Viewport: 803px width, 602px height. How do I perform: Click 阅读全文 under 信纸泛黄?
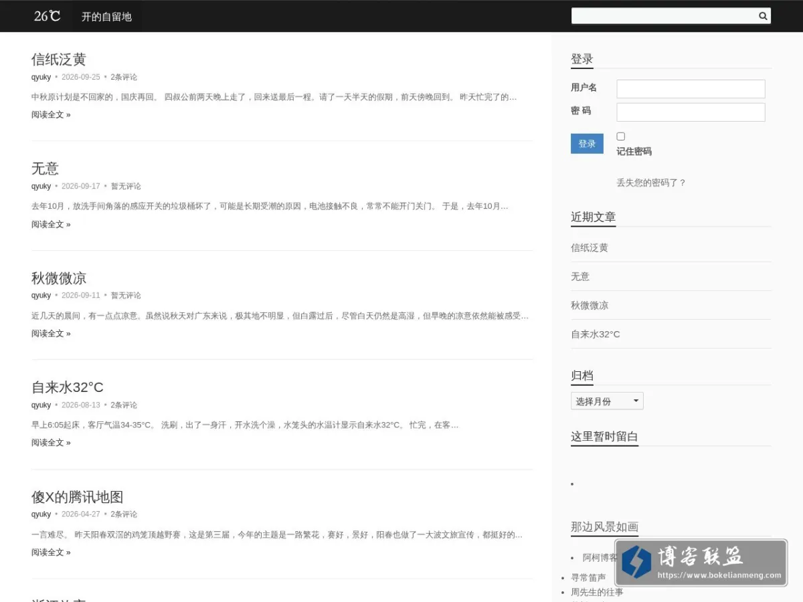[x=51, y=114]
